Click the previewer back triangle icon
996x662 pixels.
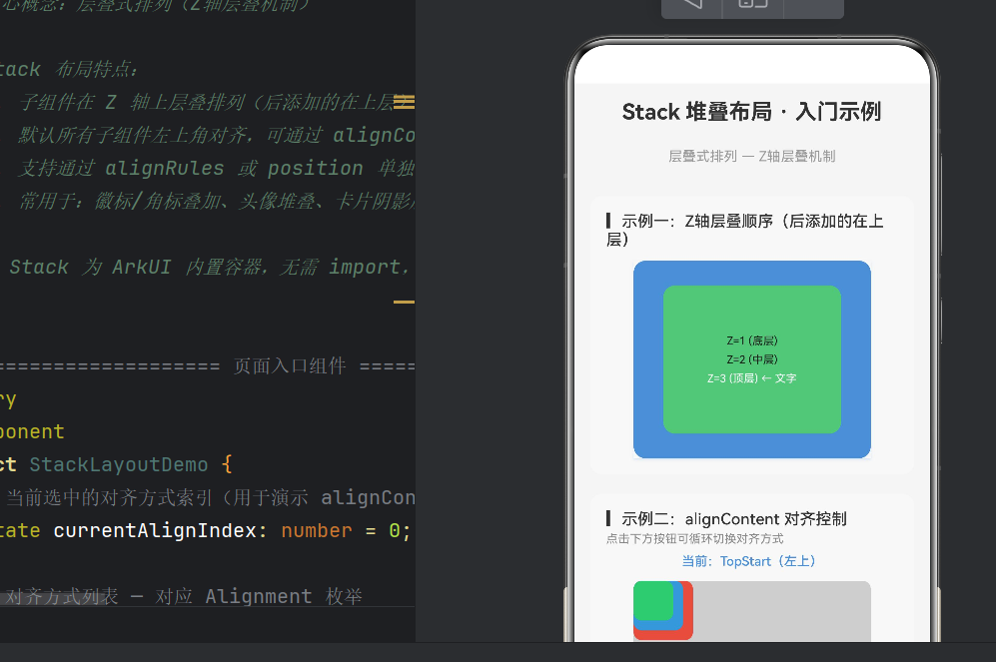tap(691, 3)
